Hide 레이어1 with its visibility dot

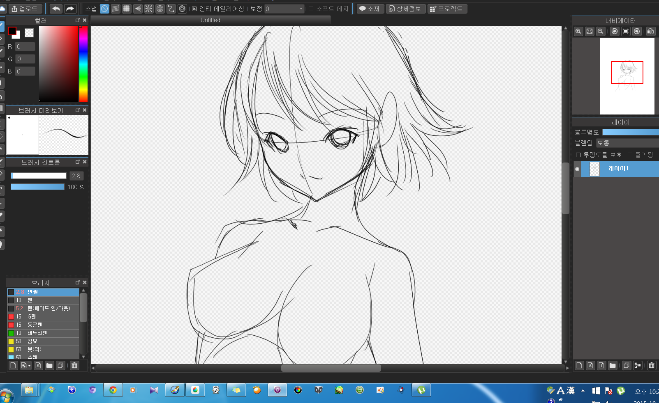pos(577,169)
